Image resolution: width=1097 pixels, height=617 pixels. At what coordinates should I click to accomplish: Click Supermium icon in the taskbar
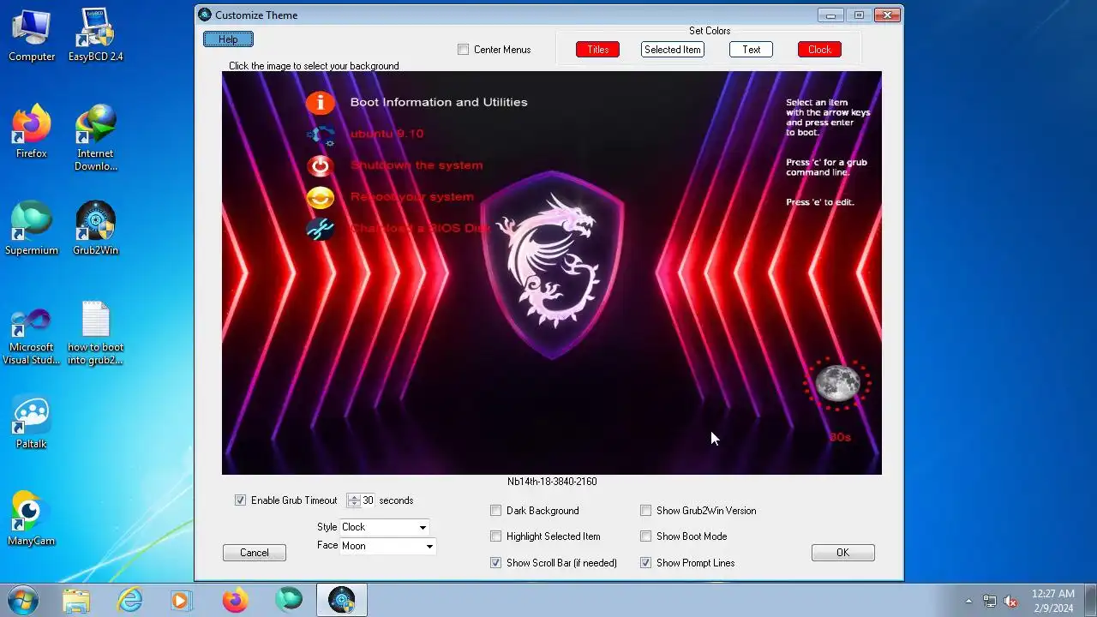pyautogui.click(x=288, y=601)
